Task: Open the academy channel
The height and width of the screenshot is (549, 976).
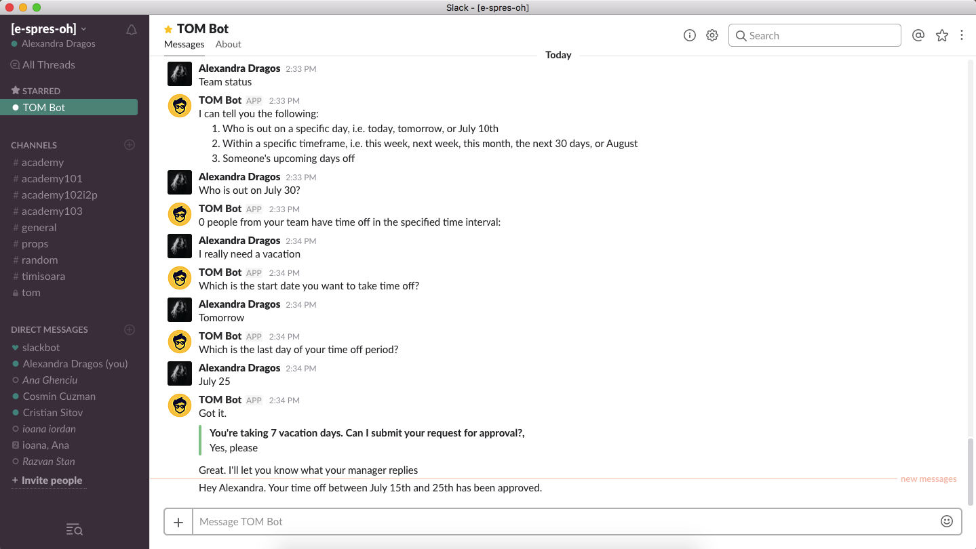Action: click(42, 163)
